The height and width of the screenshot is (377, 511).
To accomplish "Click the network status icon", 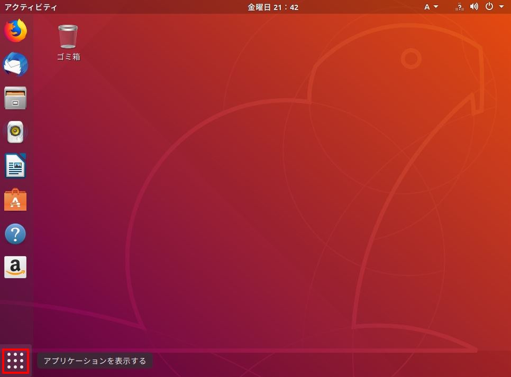I will (459, 7).
